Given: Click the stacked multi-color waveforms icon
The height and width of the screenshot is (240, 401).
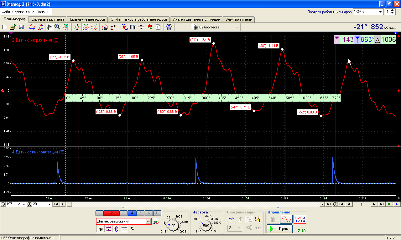Looking at the screenshot, I should tap(86, 27).
